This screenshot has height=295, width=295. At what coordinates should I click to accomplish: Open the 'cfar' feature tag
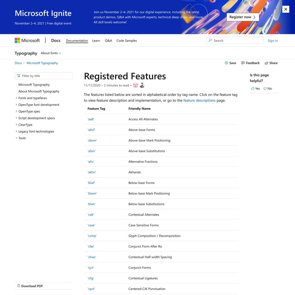(91, 246)
